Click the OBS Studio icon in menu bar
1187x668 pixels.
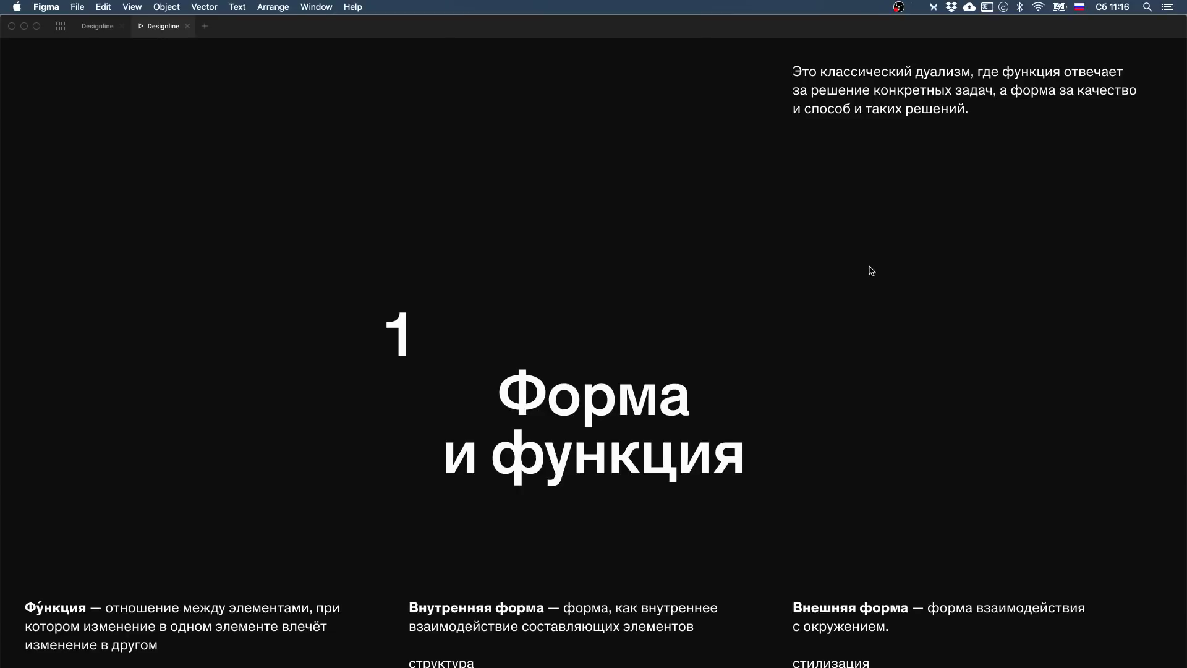coord(899,7)
